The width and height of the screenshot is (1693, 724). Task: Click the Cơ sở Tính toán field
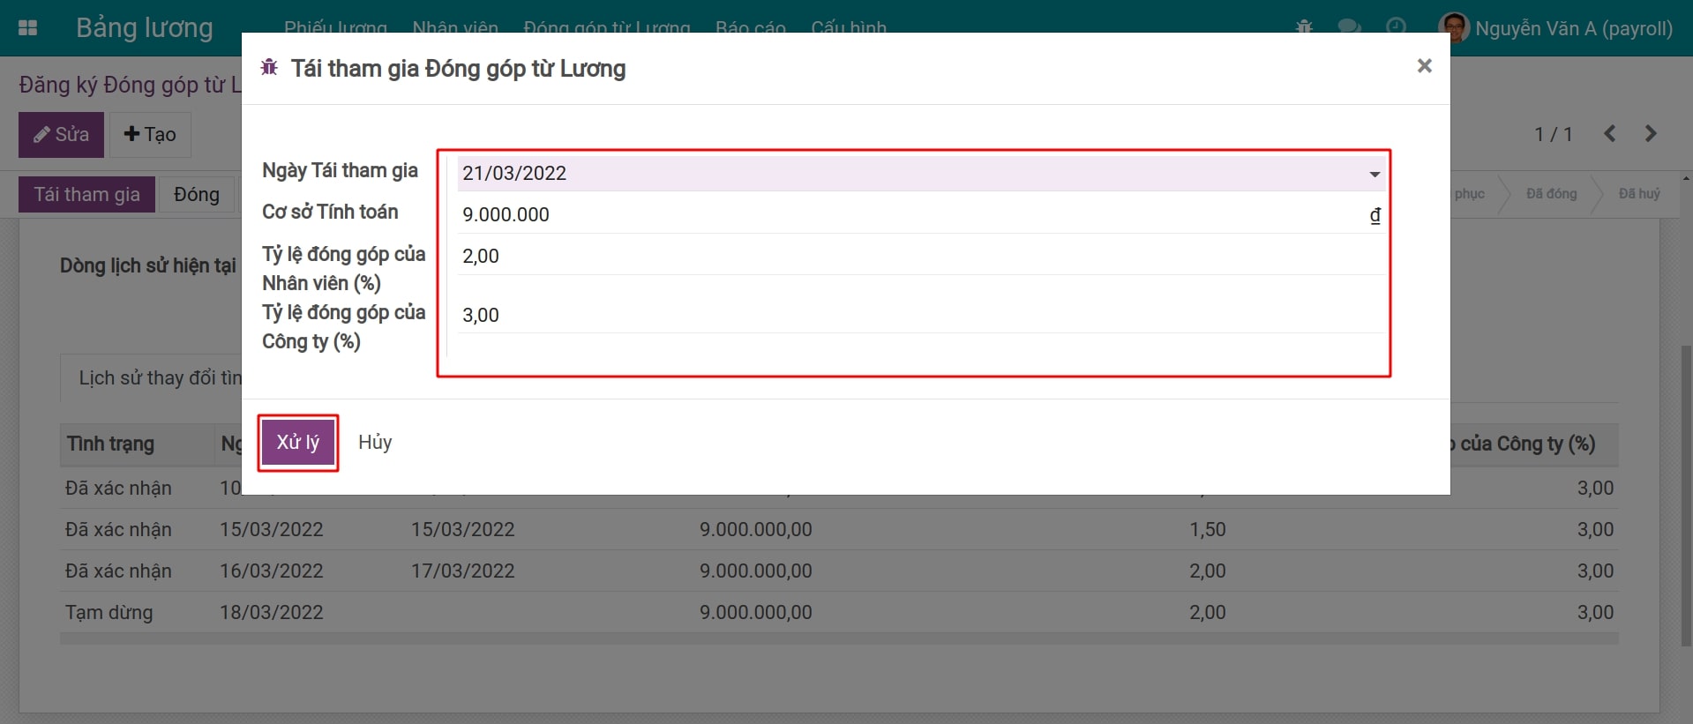(x=909, y=214)
